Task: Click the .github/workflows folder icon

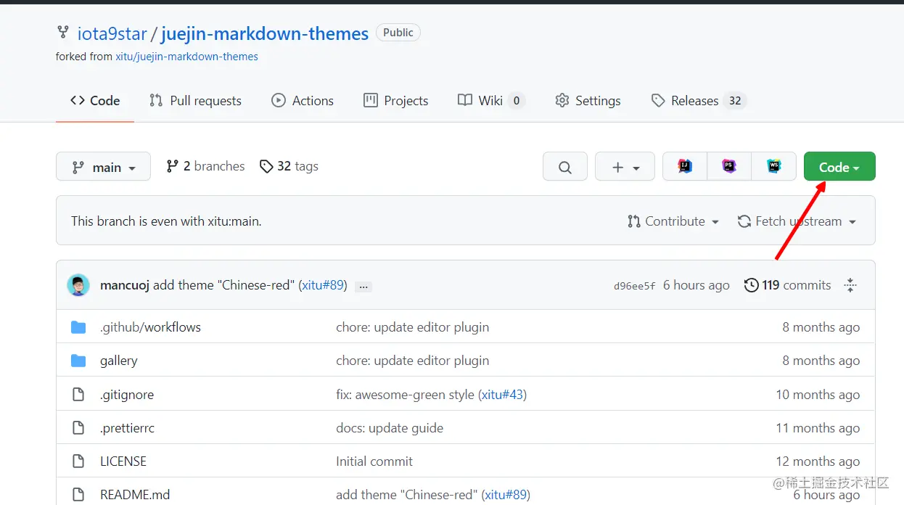Action: coord(78,327)
